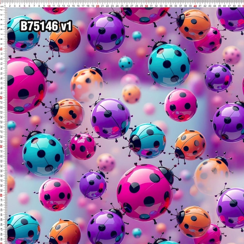Click the 20 mark on the top ruler
This screenshot has width=244, height=244.
98,6
